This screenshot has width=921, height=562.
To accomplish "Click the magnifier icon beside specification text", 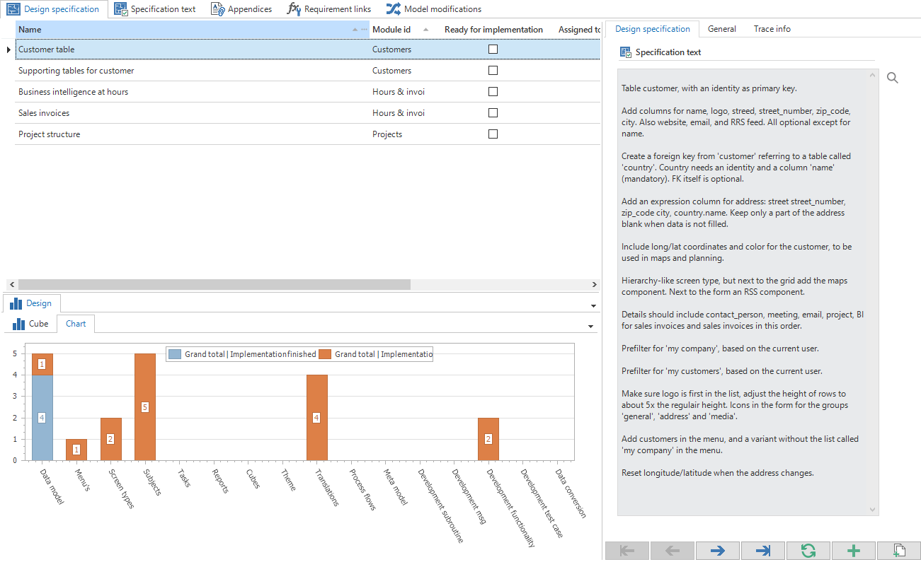I will (892, 78).
